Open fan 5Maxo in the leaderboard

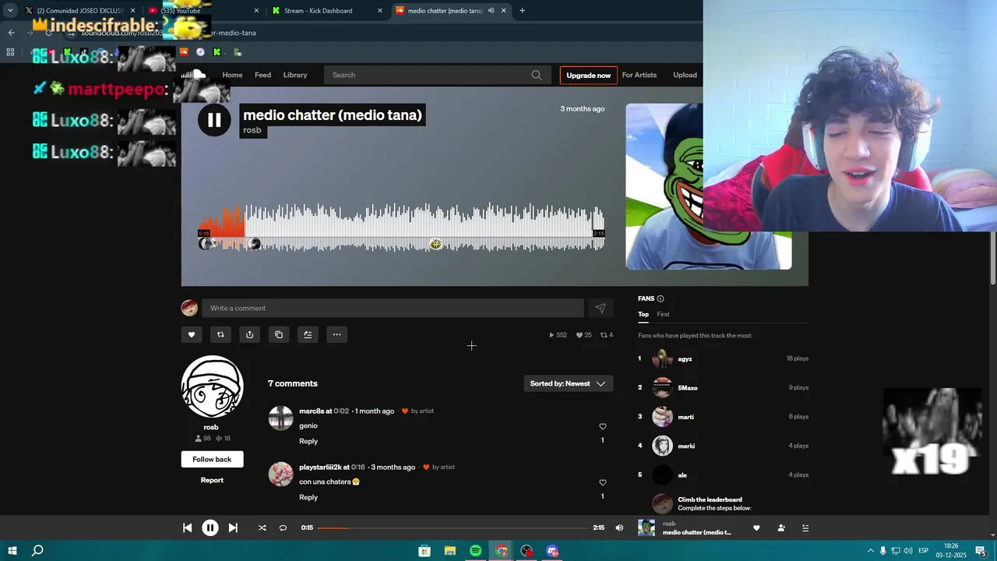tap(688, 388)
